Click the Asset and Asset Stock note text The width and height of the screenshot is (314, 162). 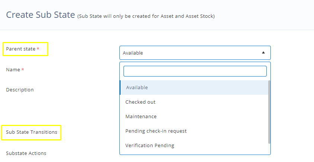point(146,16)
